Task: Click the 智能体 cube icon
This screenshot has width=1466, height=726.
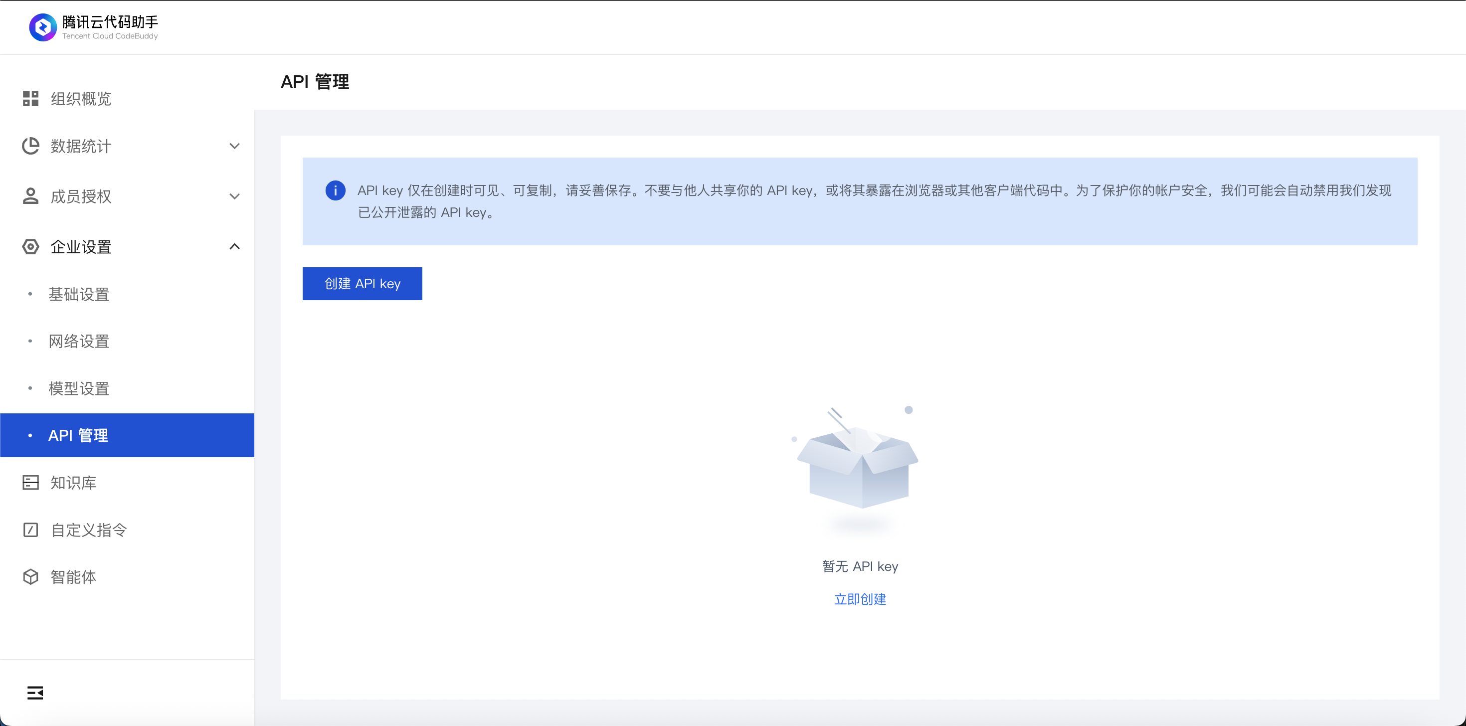Action: pyautogui.click(x=31, y=576)
